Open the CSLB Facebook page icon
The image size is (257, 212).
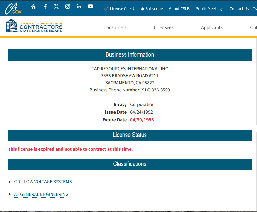click(x=45, y=7)
